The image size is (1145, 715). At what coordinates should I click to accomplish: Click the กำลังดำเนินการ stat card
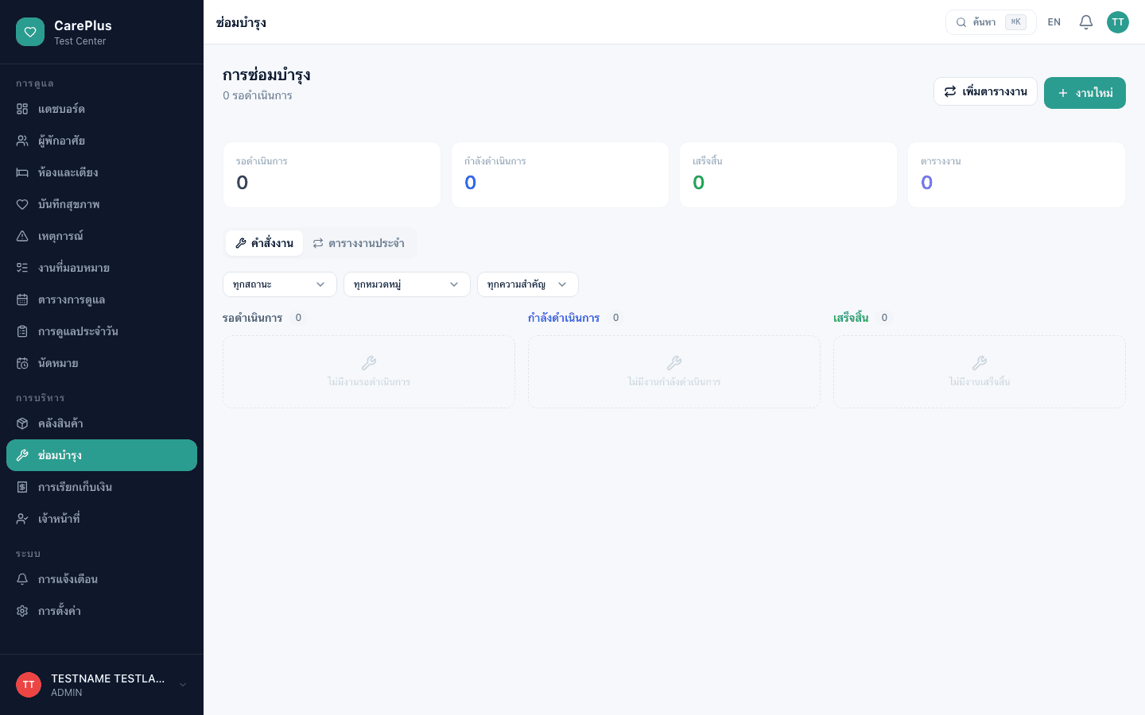coord(560,175)
